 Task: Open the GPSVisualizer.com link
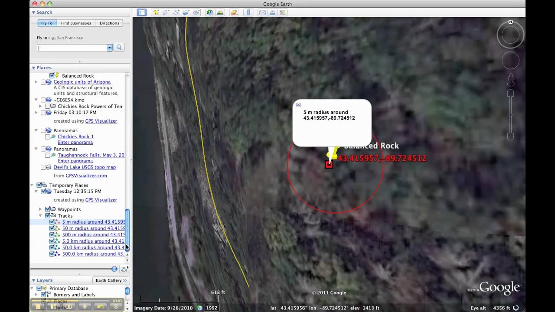click(x=86, y=176)
